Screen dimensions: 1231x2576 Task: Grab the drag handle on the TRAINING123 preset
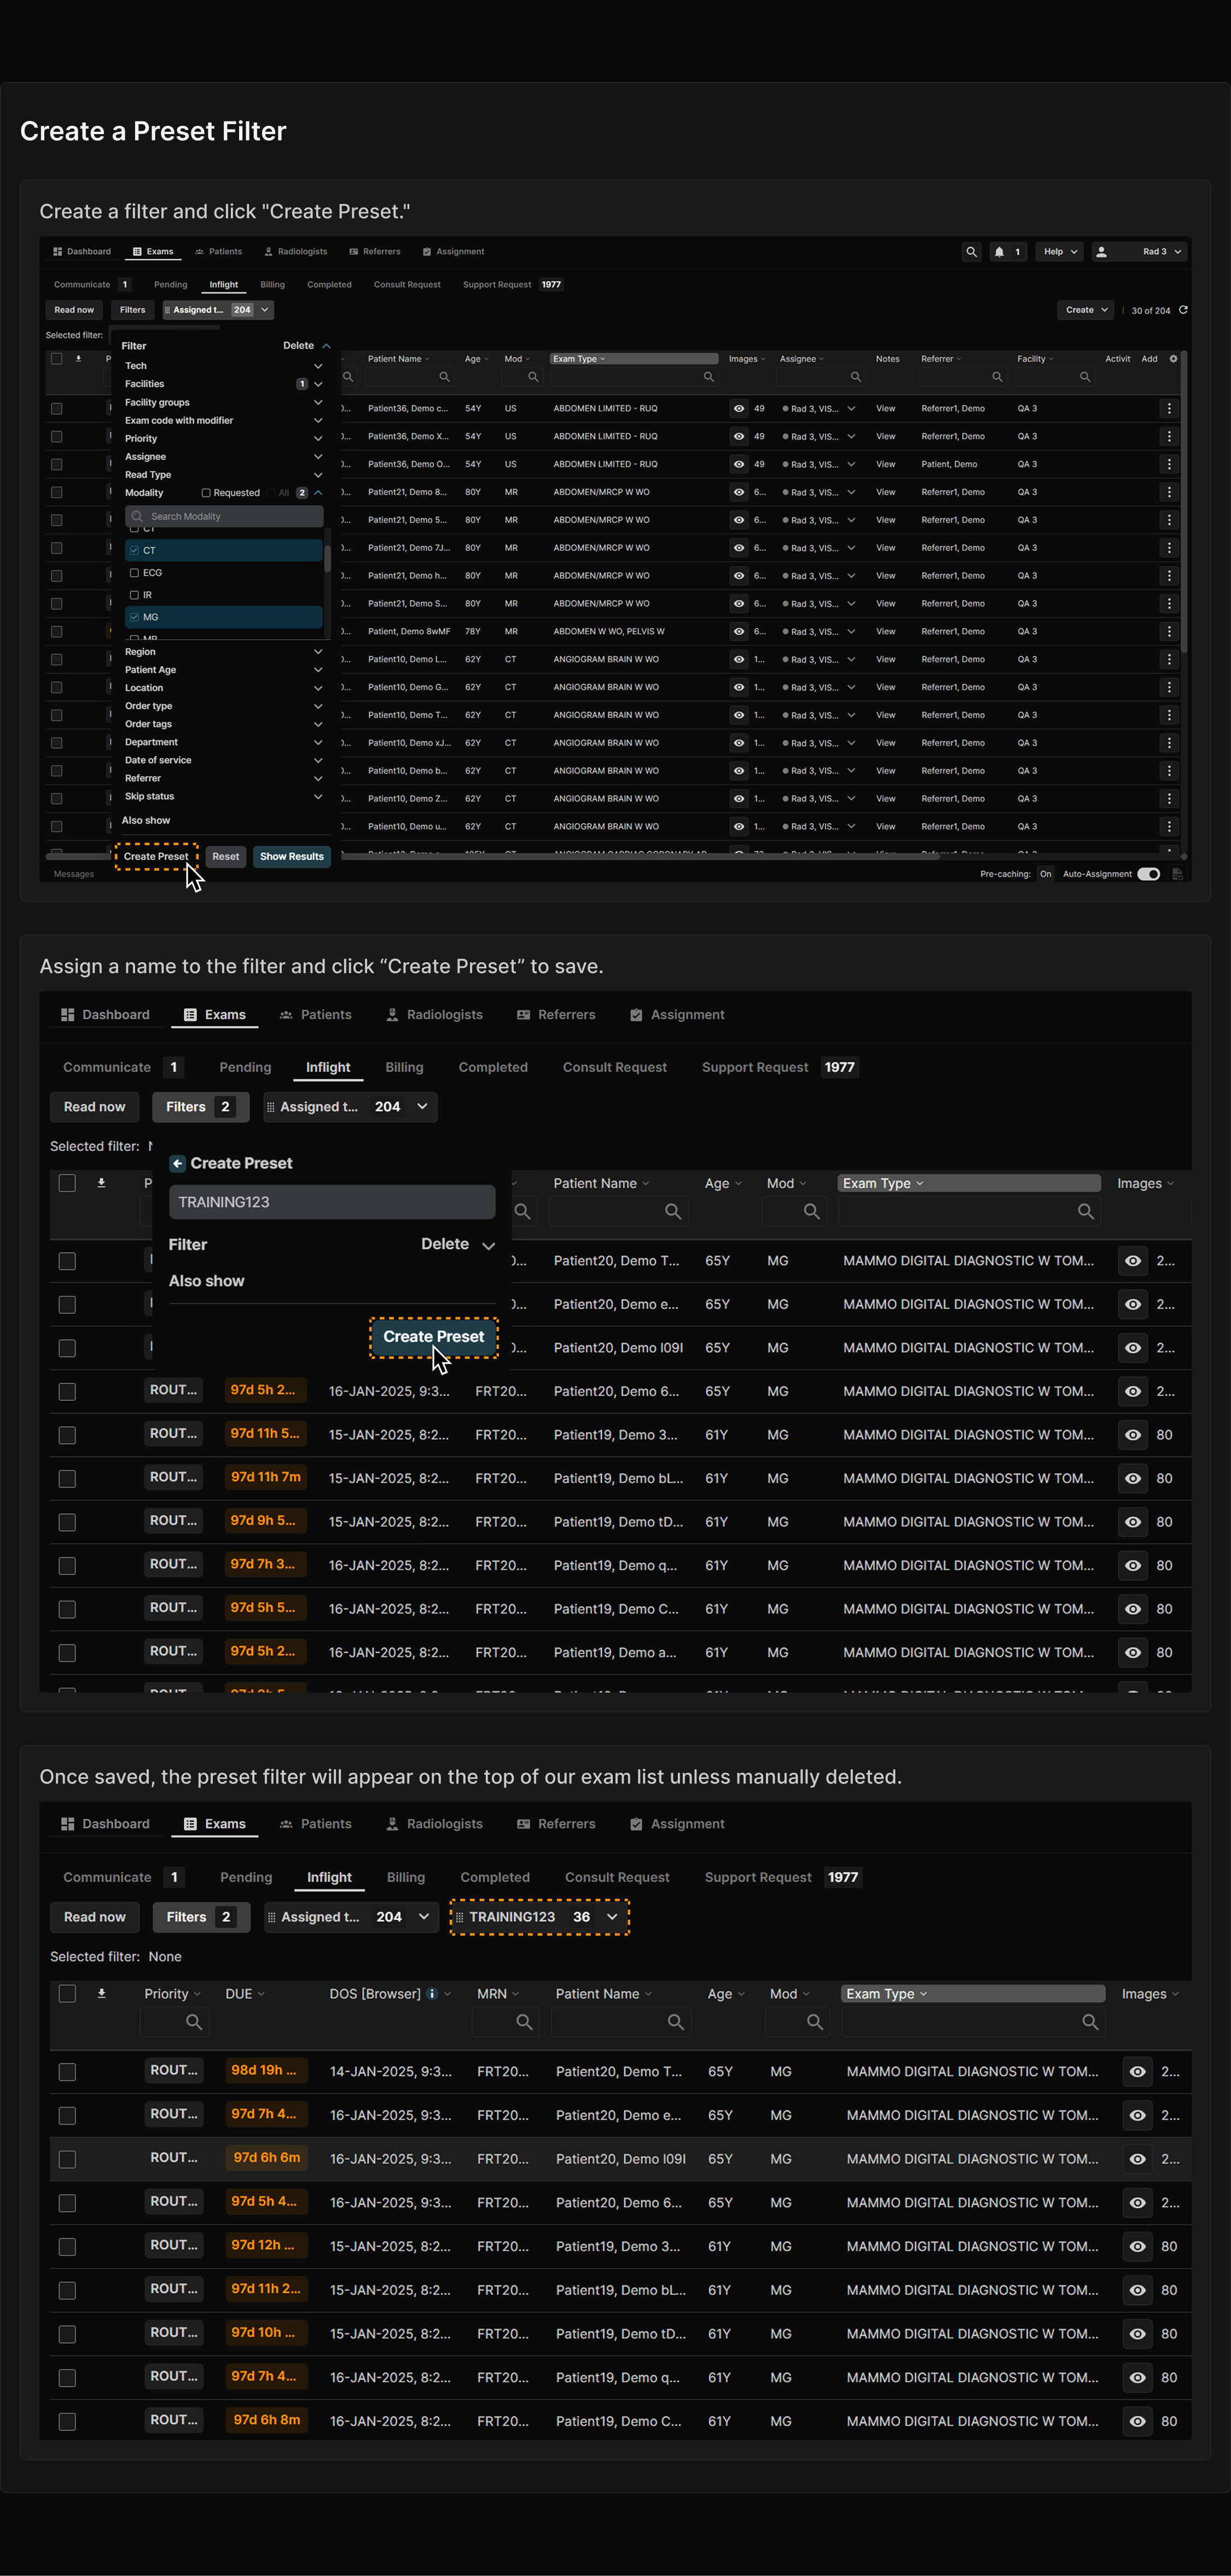coord(459,1917)
